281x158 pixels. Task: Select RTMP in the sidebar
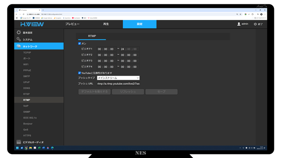pos(39,100)
